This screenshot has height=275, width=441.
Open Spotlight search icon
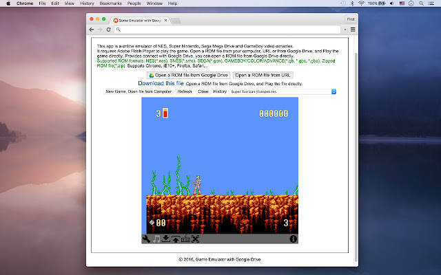(x=421, y=3)
